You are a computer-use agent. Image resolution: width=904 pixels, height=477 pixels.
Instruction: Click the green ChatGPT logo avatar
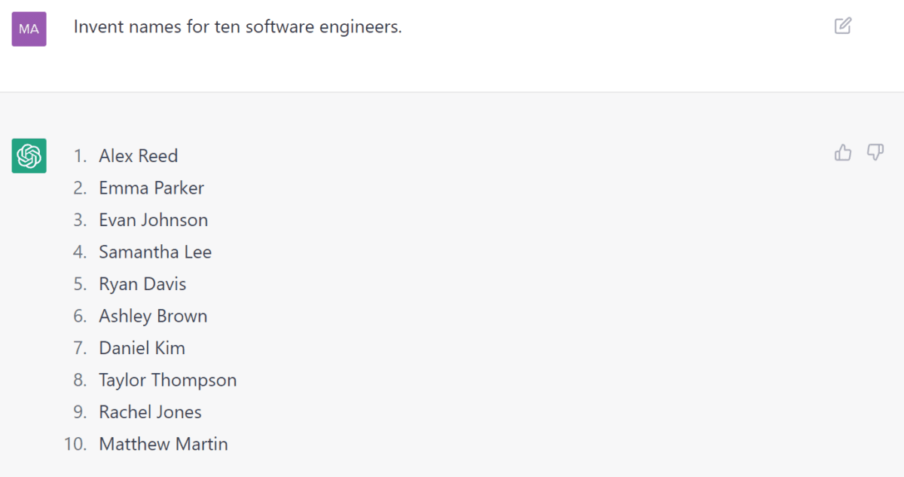29,156
